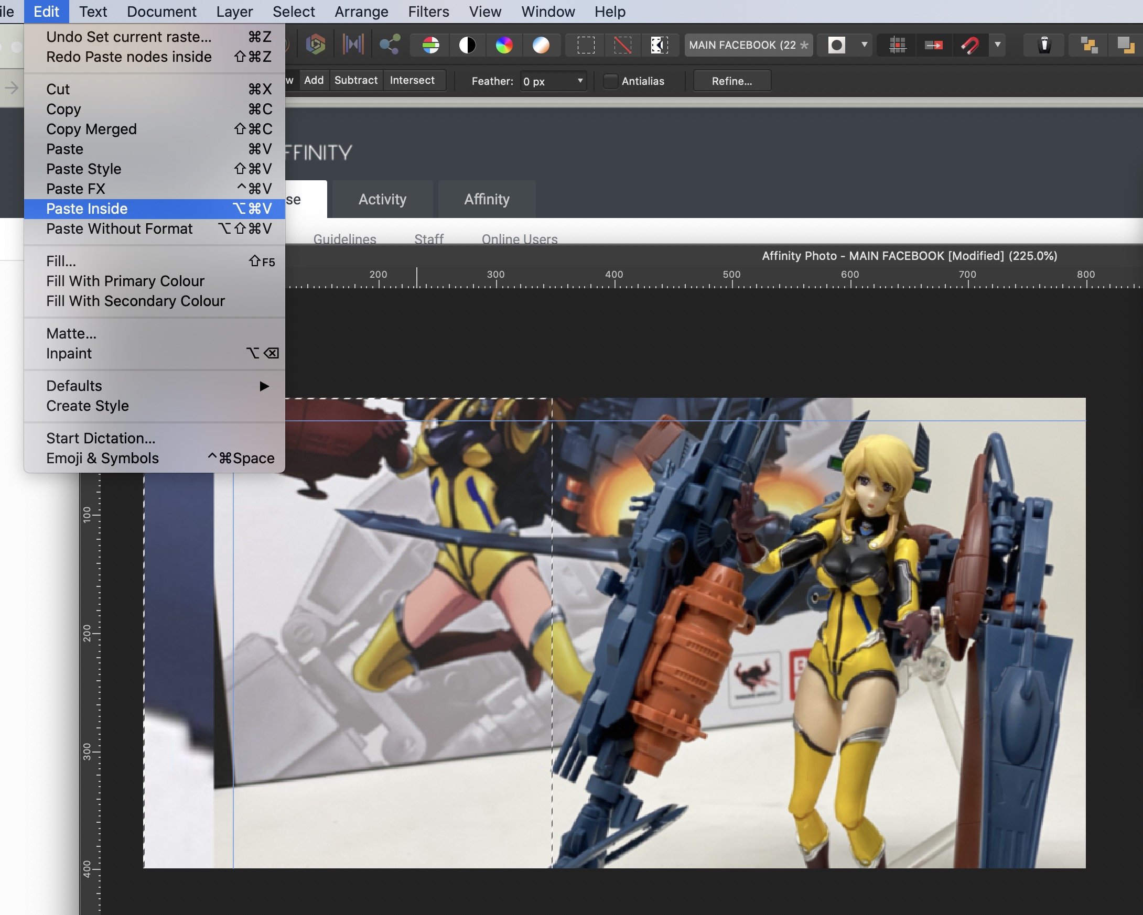
Task: Toggle the Snapping magnet icon
Action: pos(970,45)
